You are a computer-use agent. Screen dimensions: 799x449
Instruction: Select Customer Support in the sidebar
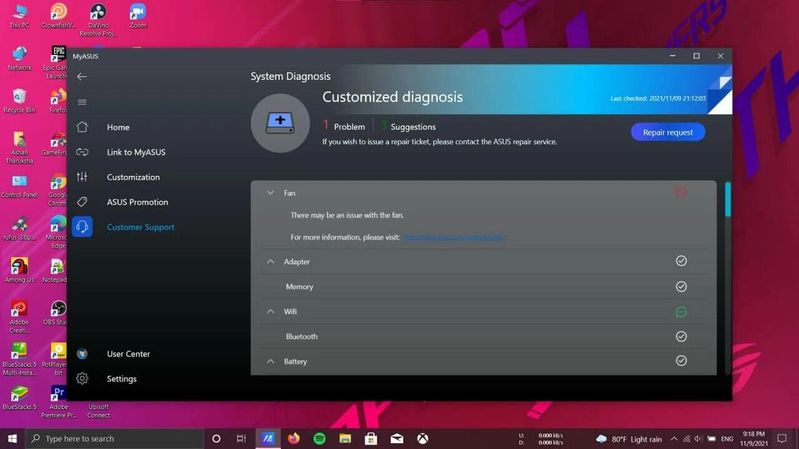tap(140, 227)
